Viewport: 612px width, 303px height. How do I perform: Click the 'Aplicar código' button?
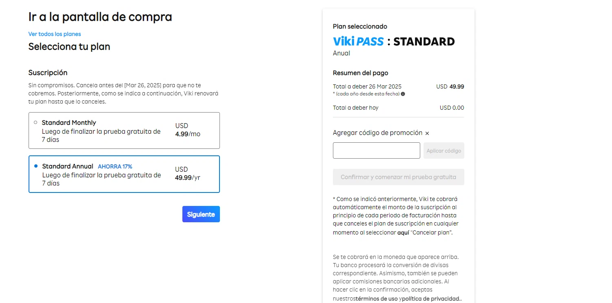443,150
